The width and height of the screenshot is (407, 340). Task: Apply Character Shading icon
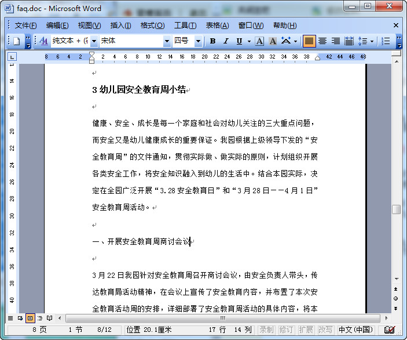pos(273,41)
